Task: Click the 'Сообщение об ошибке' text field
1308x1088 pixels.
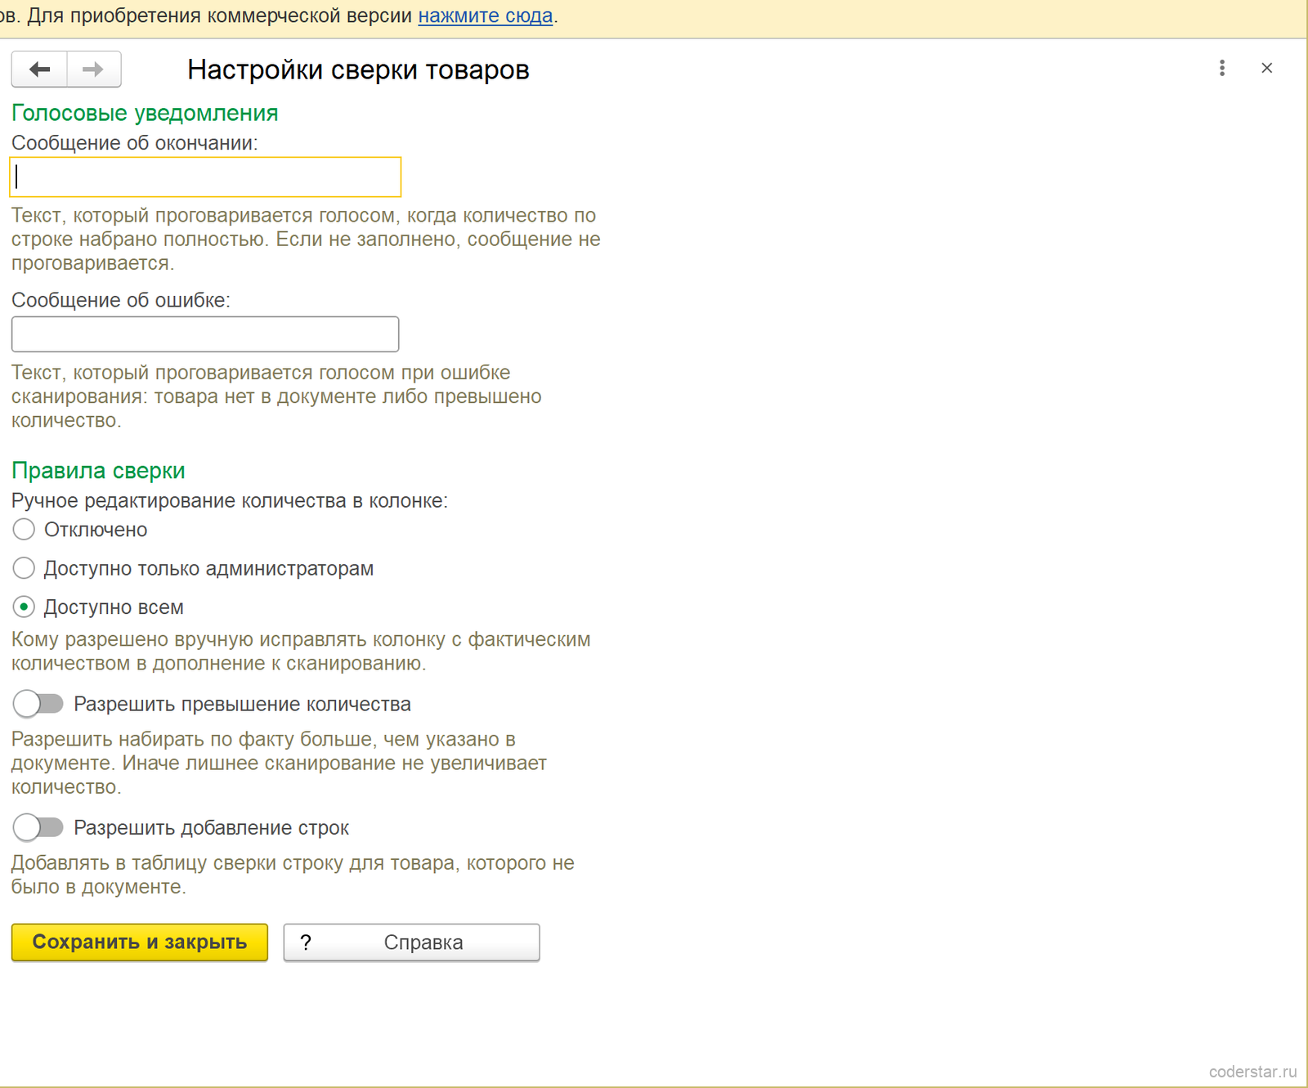Action: (x=205, y=334)
